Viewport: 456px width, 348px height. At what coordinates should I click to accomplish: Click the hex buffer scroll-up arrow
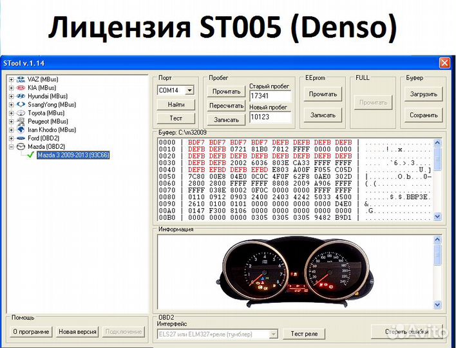(437, 142)
